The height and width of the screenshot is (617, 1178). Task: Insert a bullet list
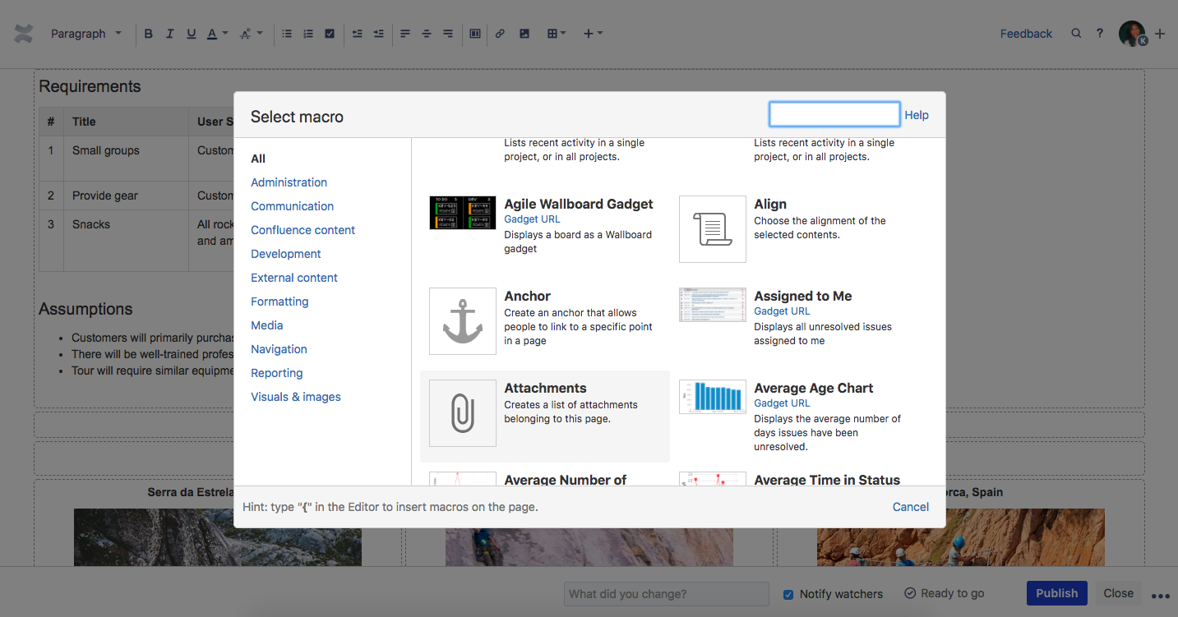coord(286,34)
